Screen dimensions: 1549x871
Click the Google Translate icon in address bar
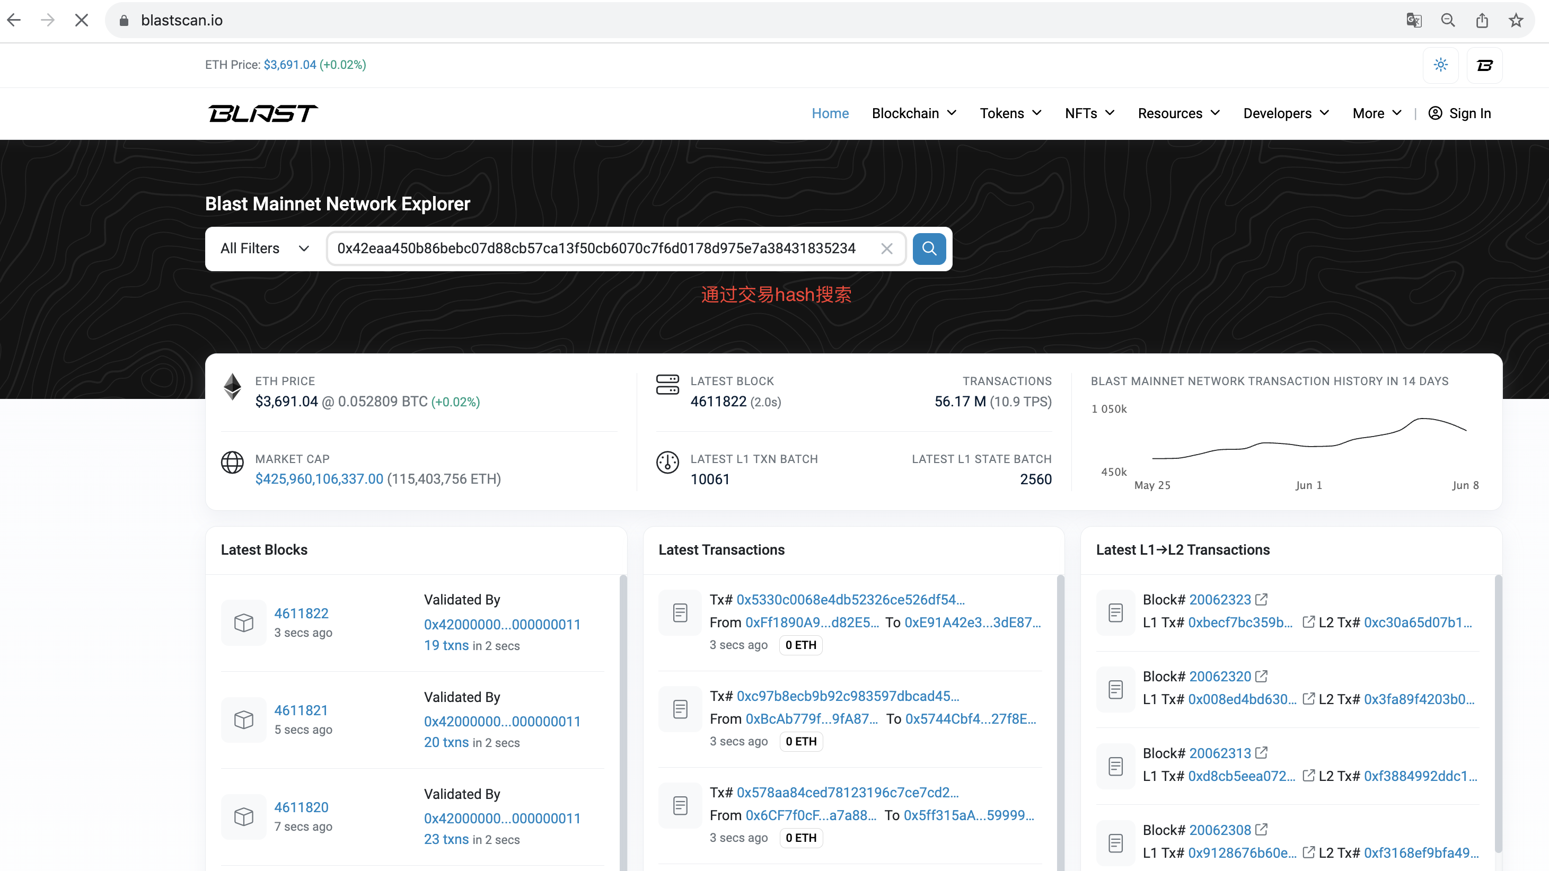coord(1414,21)
